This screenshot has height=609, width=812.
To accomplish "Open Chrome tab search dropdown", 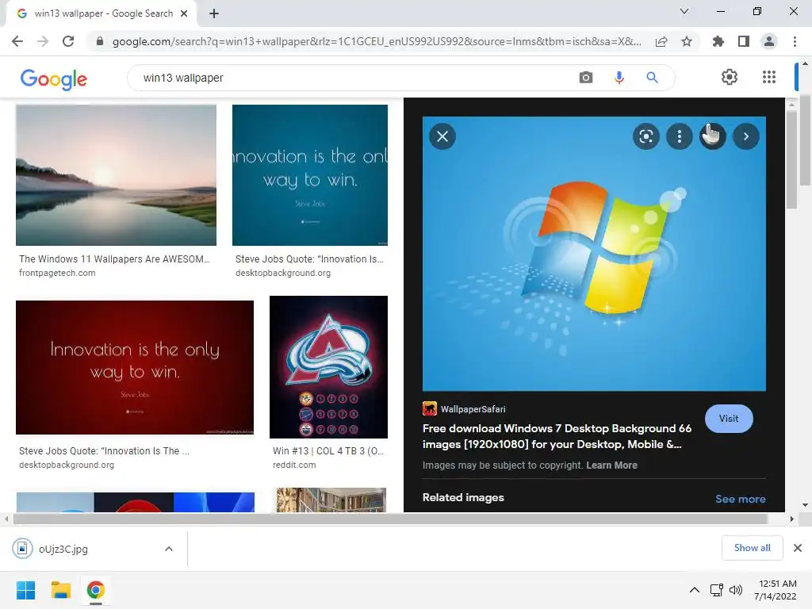I will pos(684,11).
